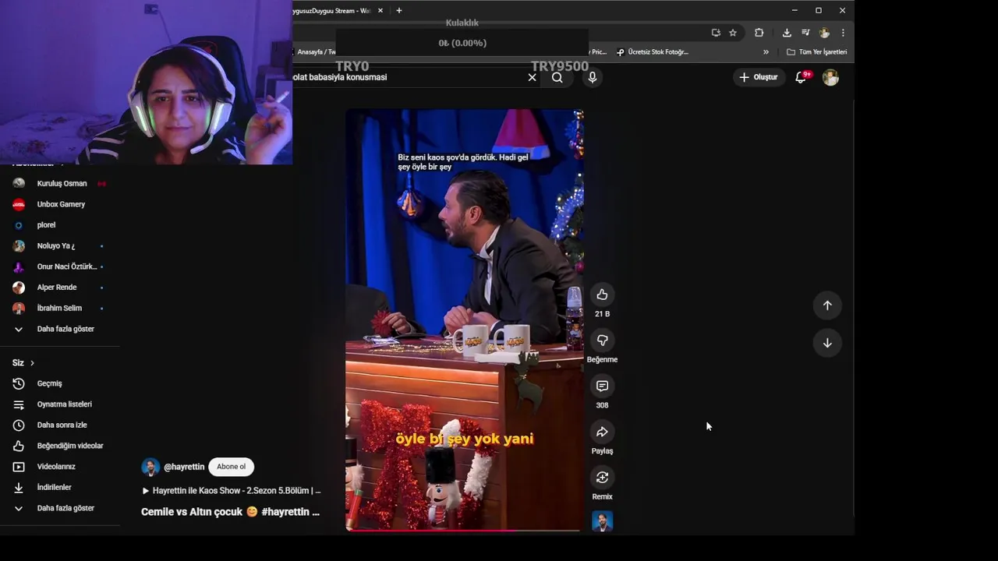Open Tüm Yer İşaretleri bookmarks folder
The image size is (998, 561).
coord(816,52)
